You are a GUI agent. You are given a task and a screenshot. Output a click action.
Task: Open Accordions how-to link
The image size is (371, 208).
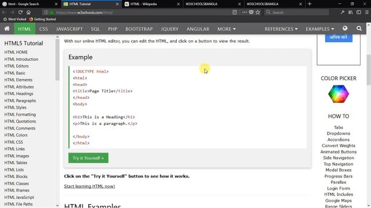339,140
